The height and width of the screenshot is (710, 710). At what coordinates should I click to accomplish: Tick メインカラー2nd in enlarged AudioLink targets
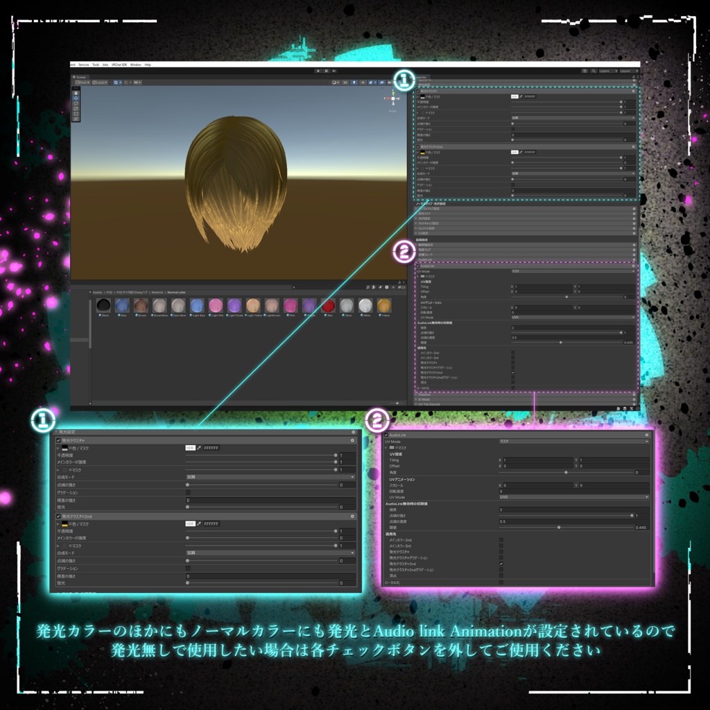pyautogui.click(x=501, y=539)
